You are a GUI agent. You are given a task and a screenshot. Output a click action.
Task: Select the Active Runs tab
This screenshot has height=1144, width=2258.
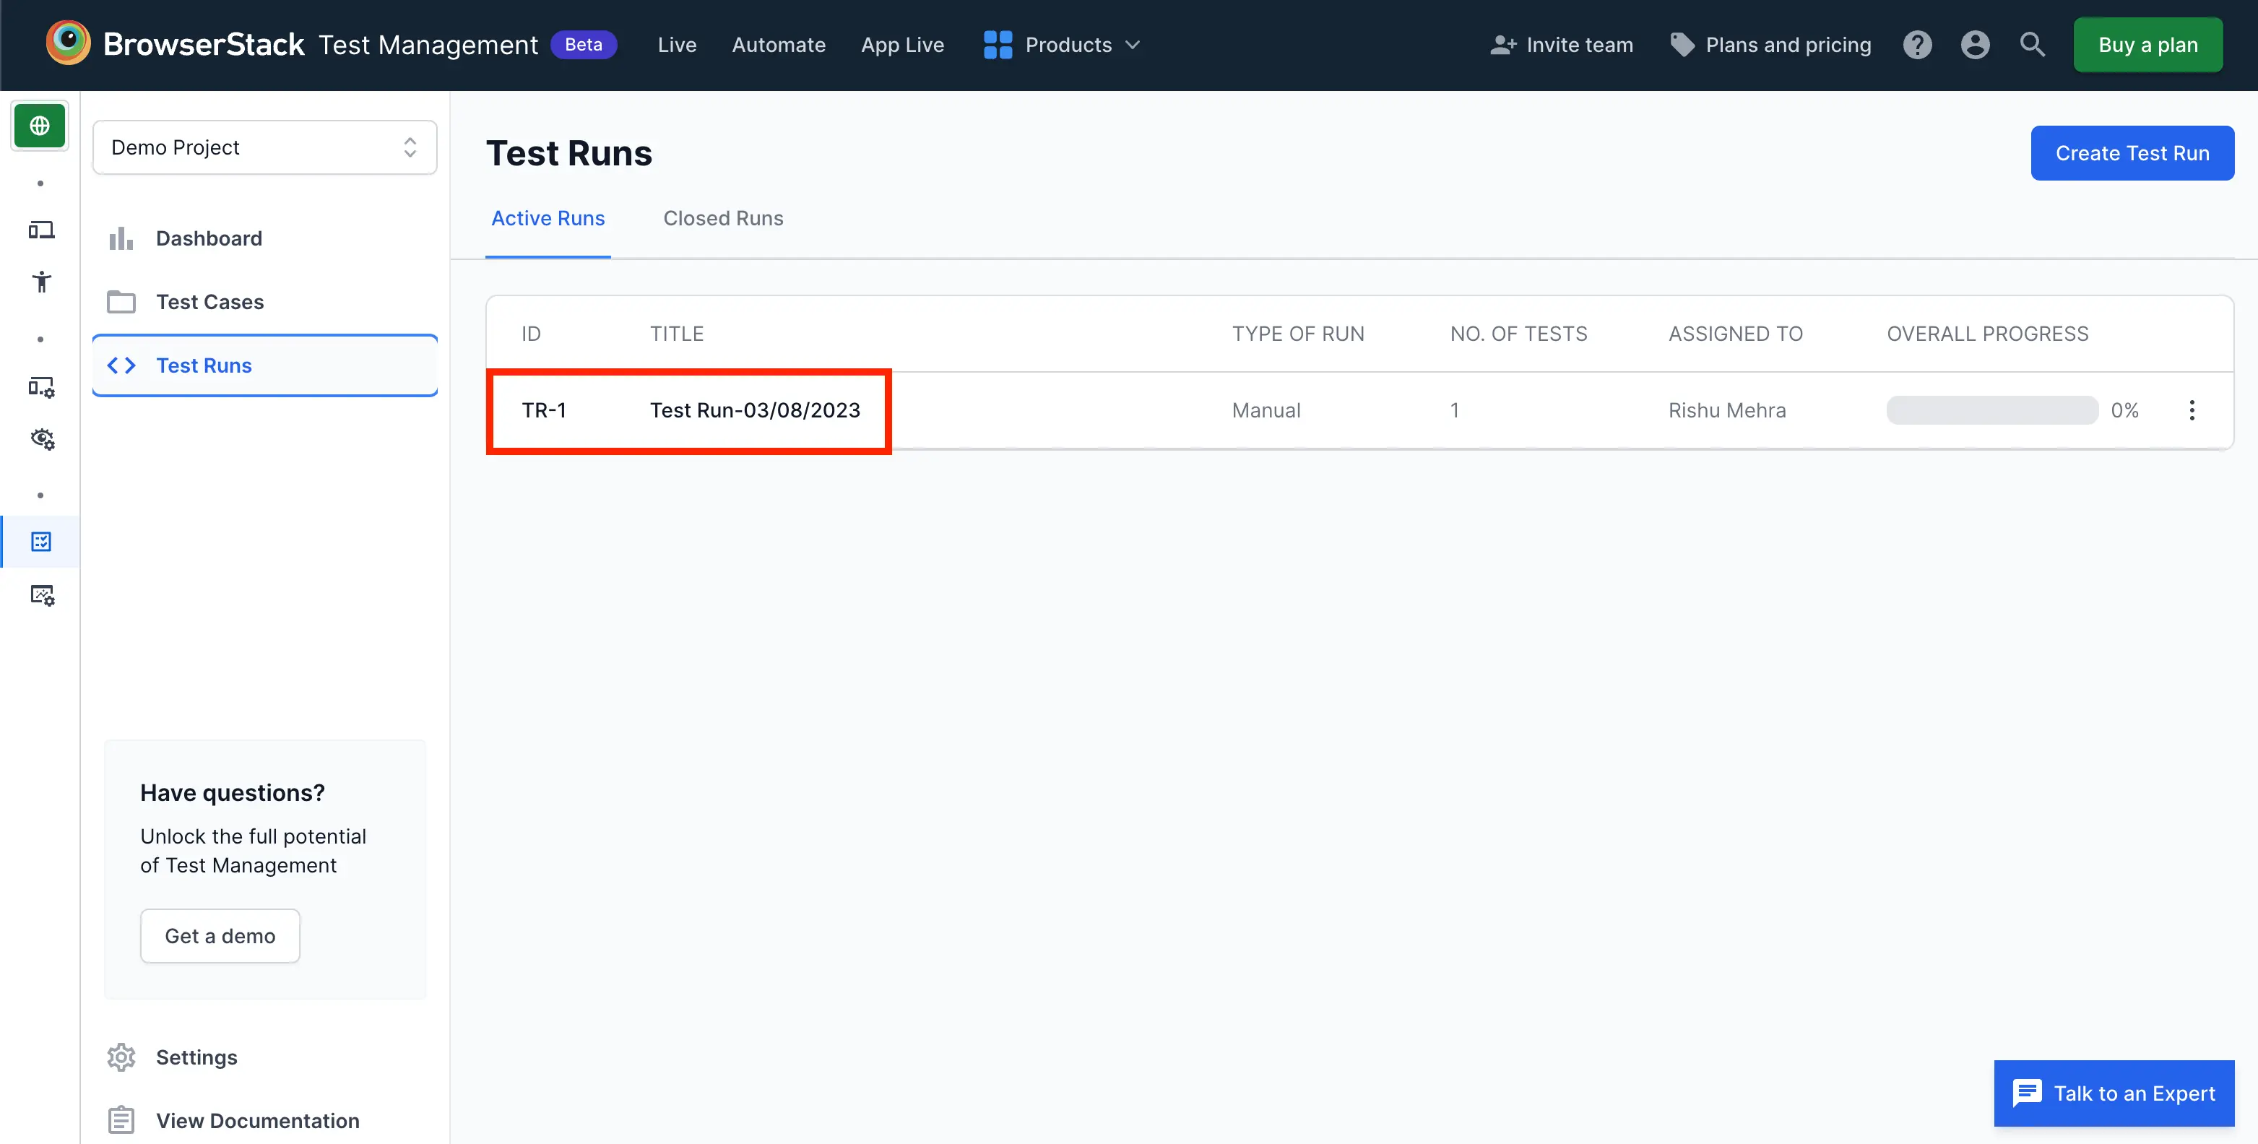(x=547, y=218)
